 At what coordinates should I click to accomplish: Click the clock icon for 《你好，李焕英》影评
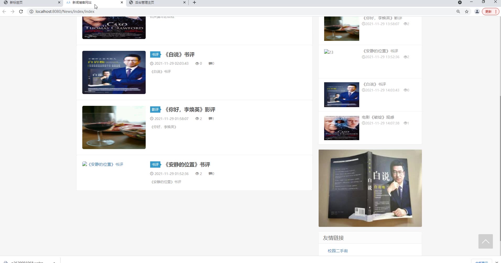point(152,119)
